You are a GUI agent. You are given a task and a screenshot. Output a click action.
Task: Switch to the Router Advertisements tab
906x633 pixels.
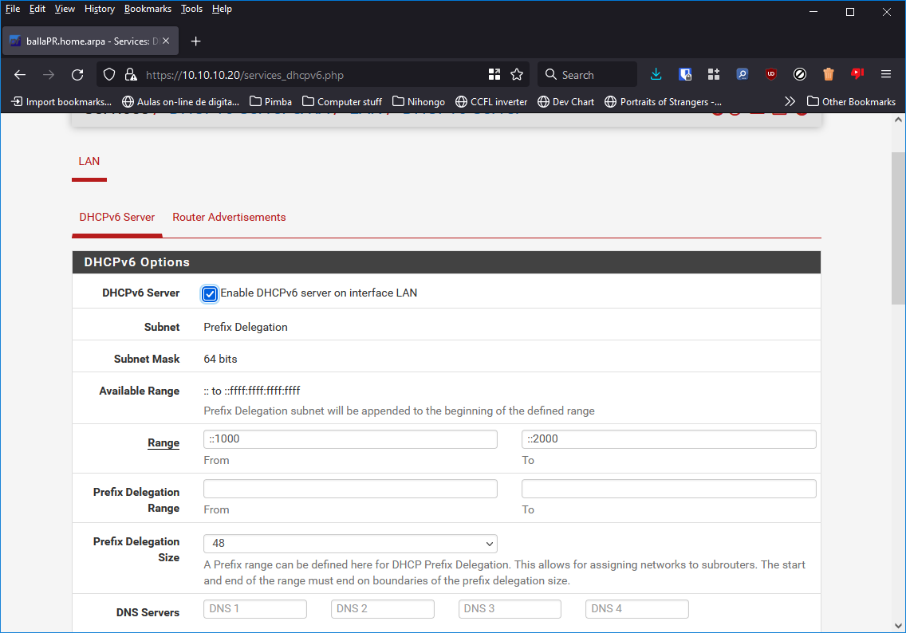[229, 217]
